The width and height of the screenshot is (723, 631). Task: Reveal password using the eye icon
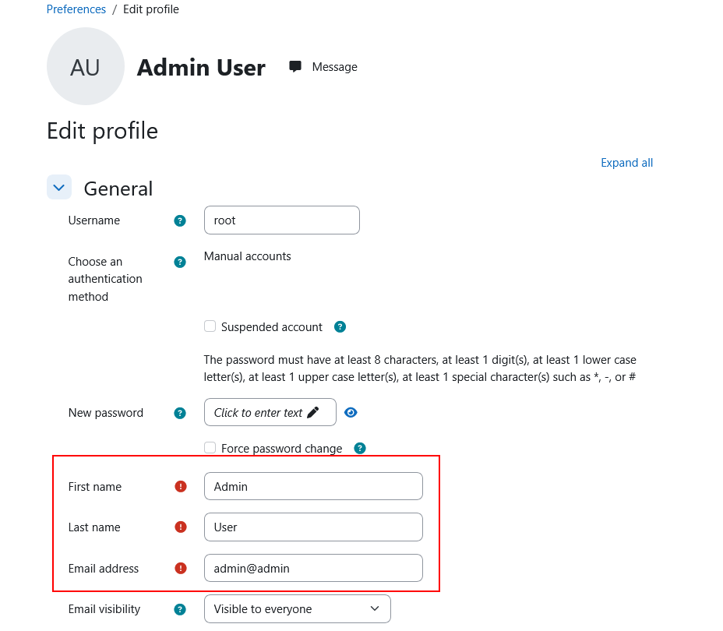[x=351, y=413]
